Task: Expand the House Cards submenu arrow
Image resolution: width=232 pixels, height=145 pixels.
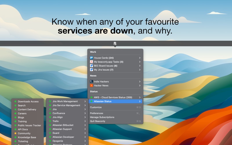Action: (140, 58)
